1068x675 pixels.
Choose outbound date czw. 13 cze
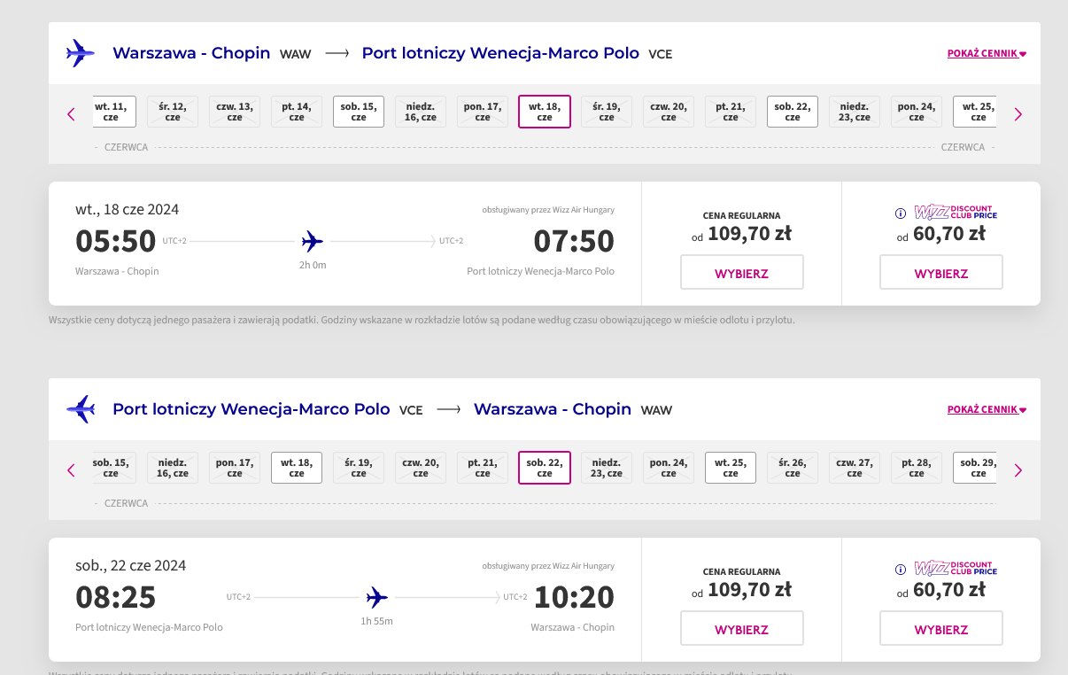(x=235, y=112)
